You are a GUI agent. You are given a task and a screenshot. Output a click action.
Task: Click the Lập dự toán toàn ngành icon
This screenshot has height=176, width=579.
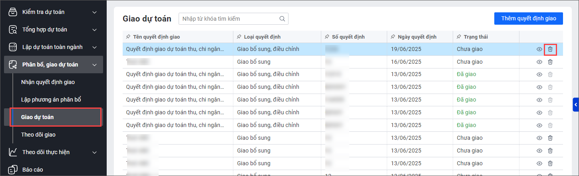point(13,47)
